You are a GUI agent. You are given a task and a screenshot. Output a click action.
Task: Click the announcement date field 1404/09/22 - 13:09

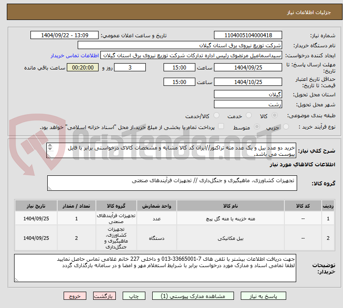[x=65, y=35]
